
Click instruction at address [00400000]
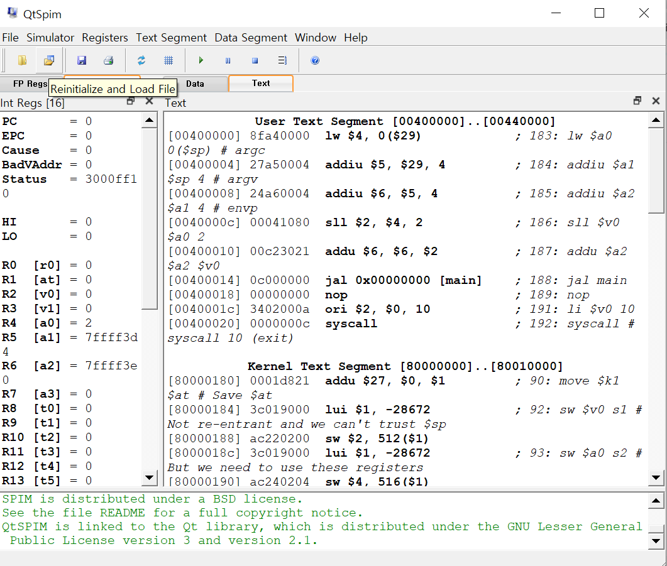tap(390, 143)
